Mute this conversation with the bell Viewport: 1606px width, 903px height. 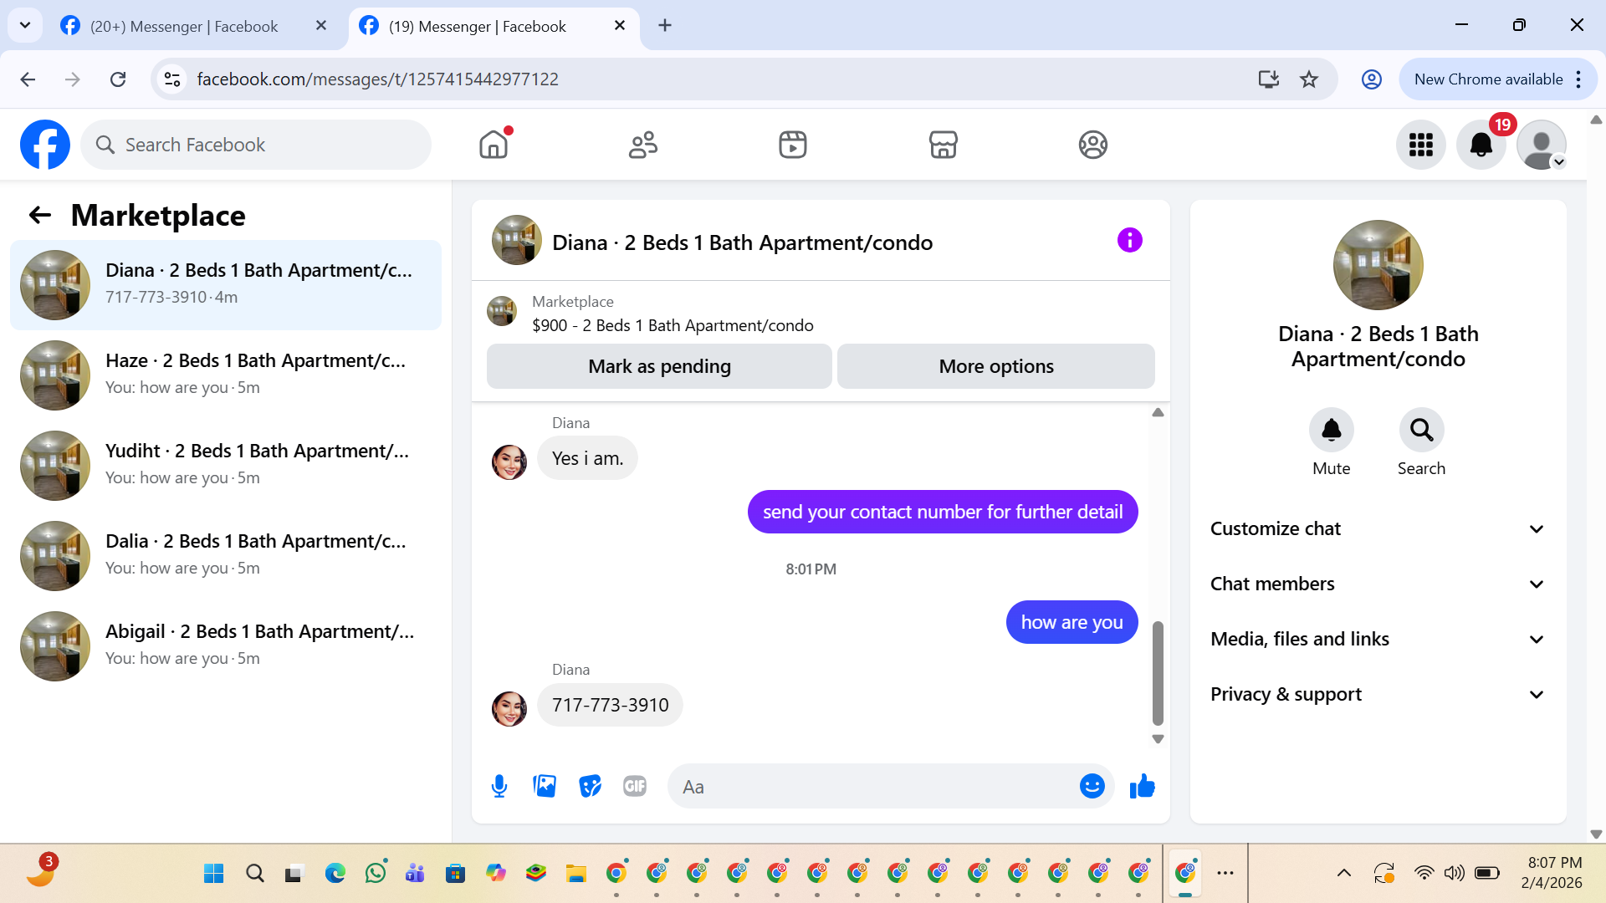point(1331,431)
